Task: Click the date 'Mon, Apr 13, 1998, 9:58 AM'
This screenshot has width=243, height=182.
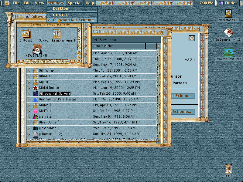Action: (x=115, y=53)
